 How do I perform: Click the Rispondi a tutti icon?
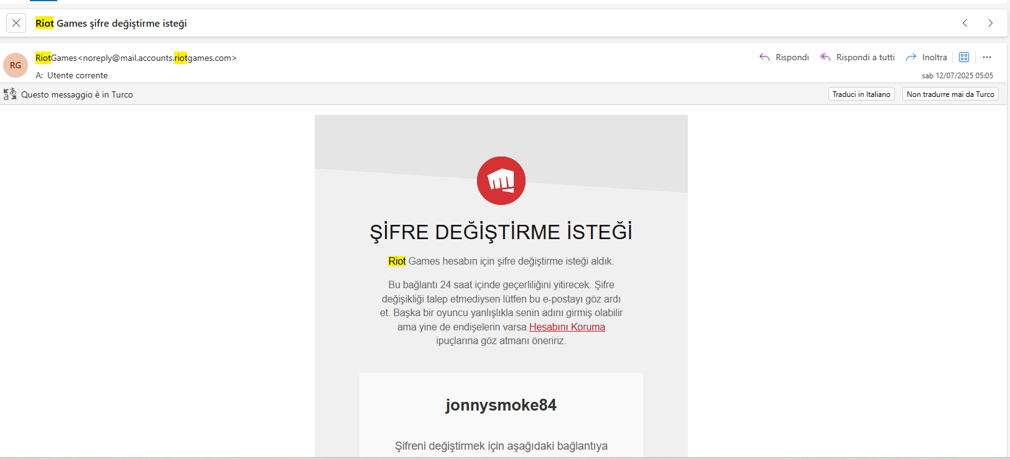click(825, 57)
